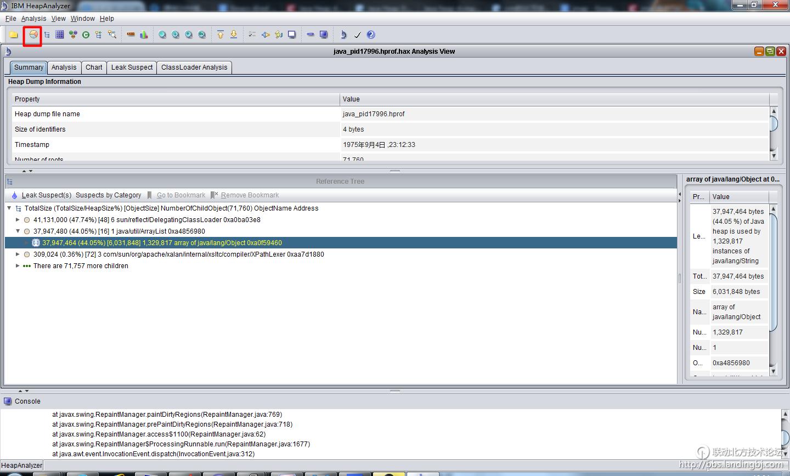The width and height of the screenshot is (790, 476).
Task: Click the up arrow toolbar icon
Action: 221,35
